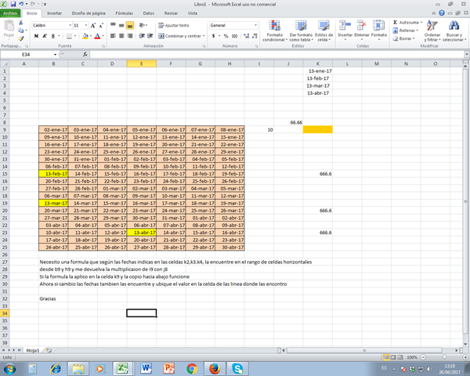Toggle Ajustar texto wrap option

click(175, 25)
